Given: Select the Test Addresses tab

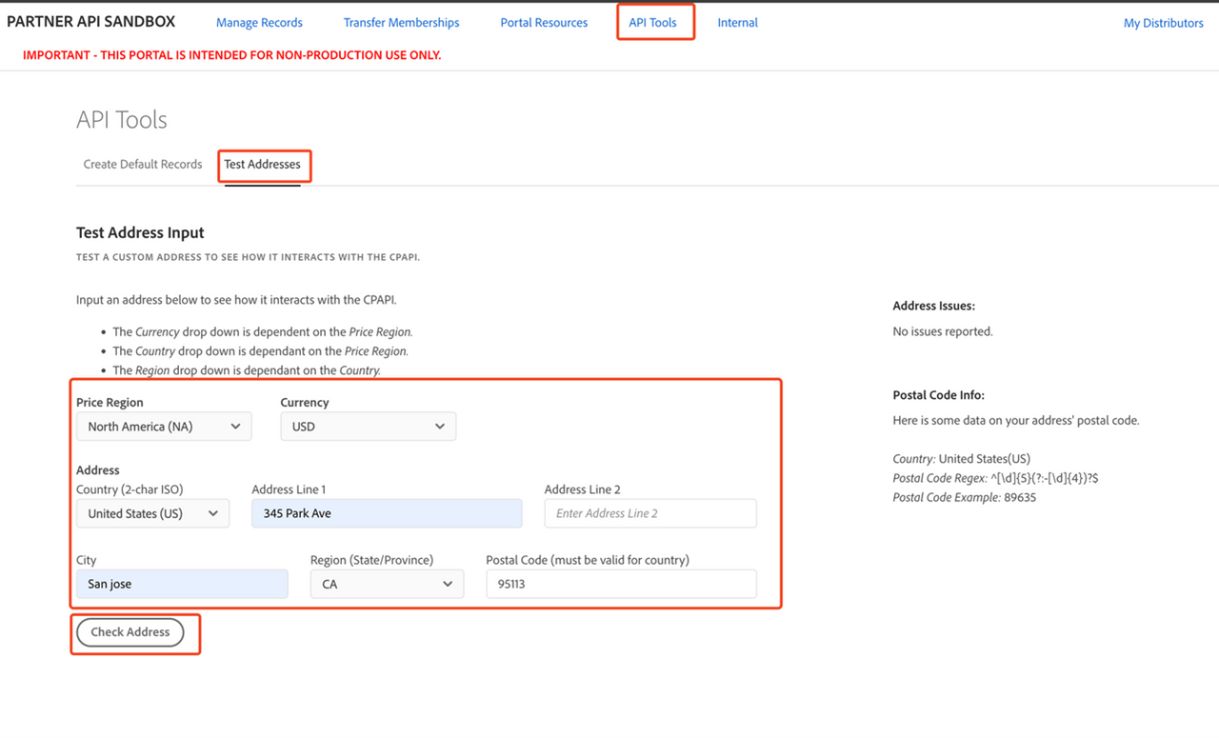Looking at the screenshot, I should tap(262, 164).
